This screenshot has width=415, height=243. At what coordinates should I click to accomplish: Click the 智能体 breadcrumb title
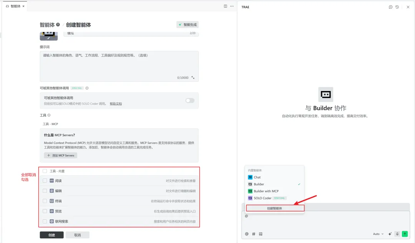47,25
